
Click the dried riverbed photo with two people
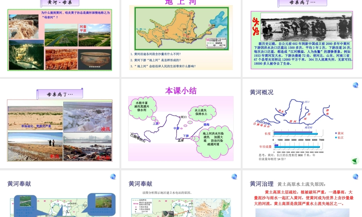click(x=35, y=146)
